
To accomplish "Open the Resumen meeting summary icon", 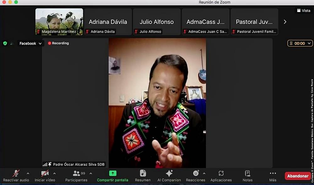I will point(143,173).
